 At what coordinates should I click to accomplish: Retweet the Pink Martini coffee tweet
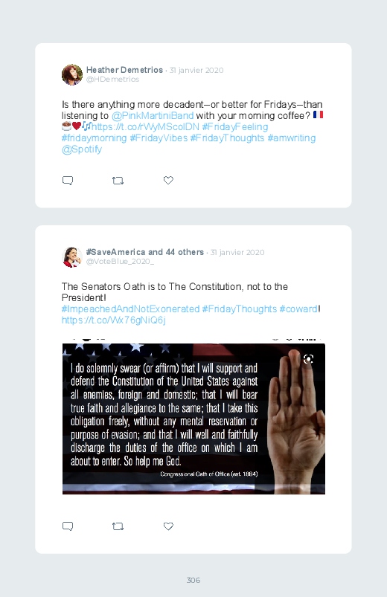pyautogui.click(x=118, y=181)
